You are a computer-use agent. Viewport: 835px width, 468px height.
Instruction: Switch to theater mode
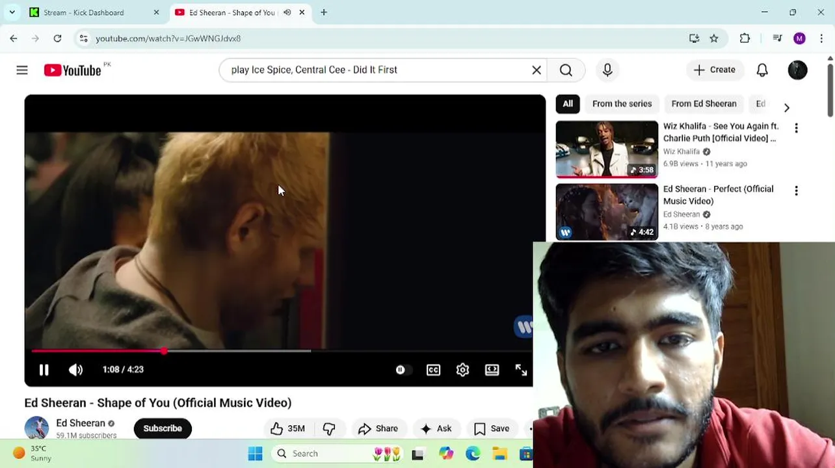[492, 370]
